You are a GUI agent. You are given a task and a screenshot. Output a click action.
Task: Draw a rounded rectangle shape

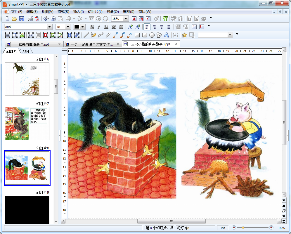pos(145,35)
